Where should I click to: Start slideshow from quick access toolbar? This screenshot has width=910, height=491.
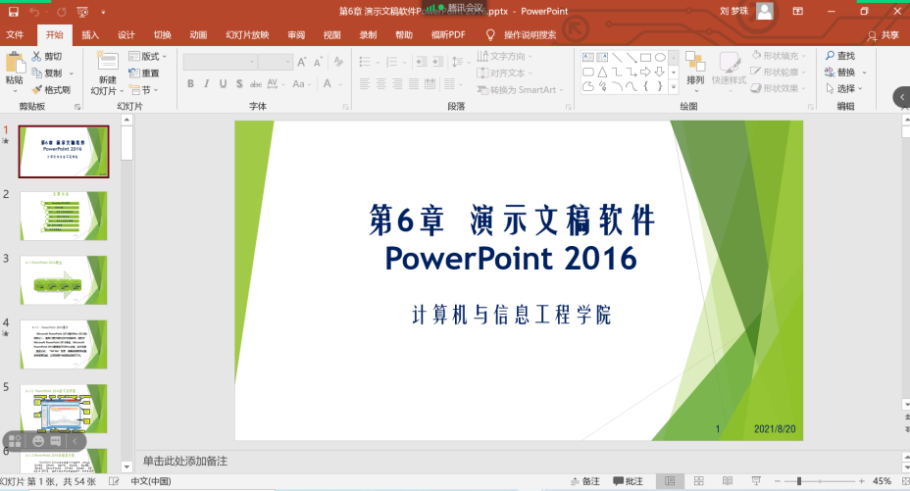click(x=82, y=12)
